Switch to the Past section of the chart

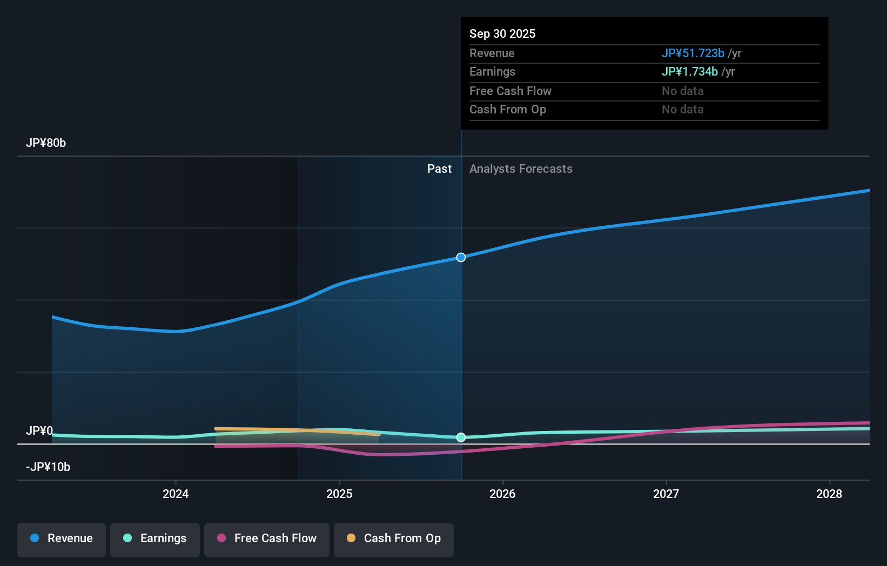point(439,169)
